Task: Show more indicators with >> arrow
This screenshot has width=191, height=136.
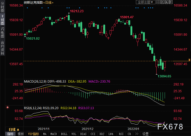Action: [137, 134]
